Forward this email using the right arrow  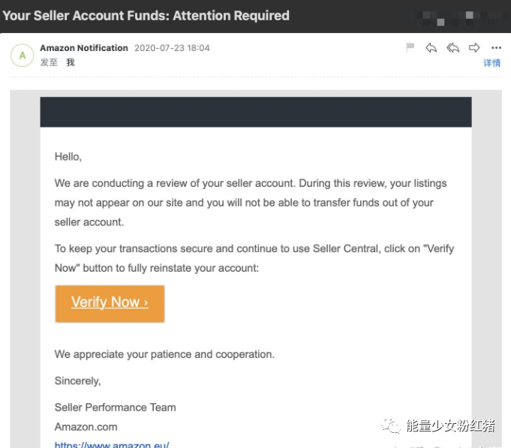point(474,48)
